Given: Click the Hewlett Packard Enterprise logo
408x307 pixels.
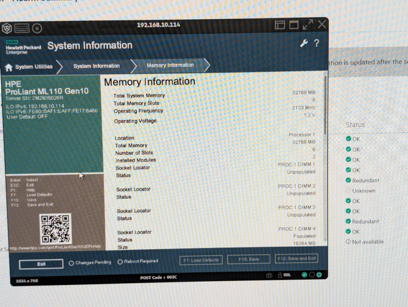Looking at the screenshot, I should click(x=23, y=47).
